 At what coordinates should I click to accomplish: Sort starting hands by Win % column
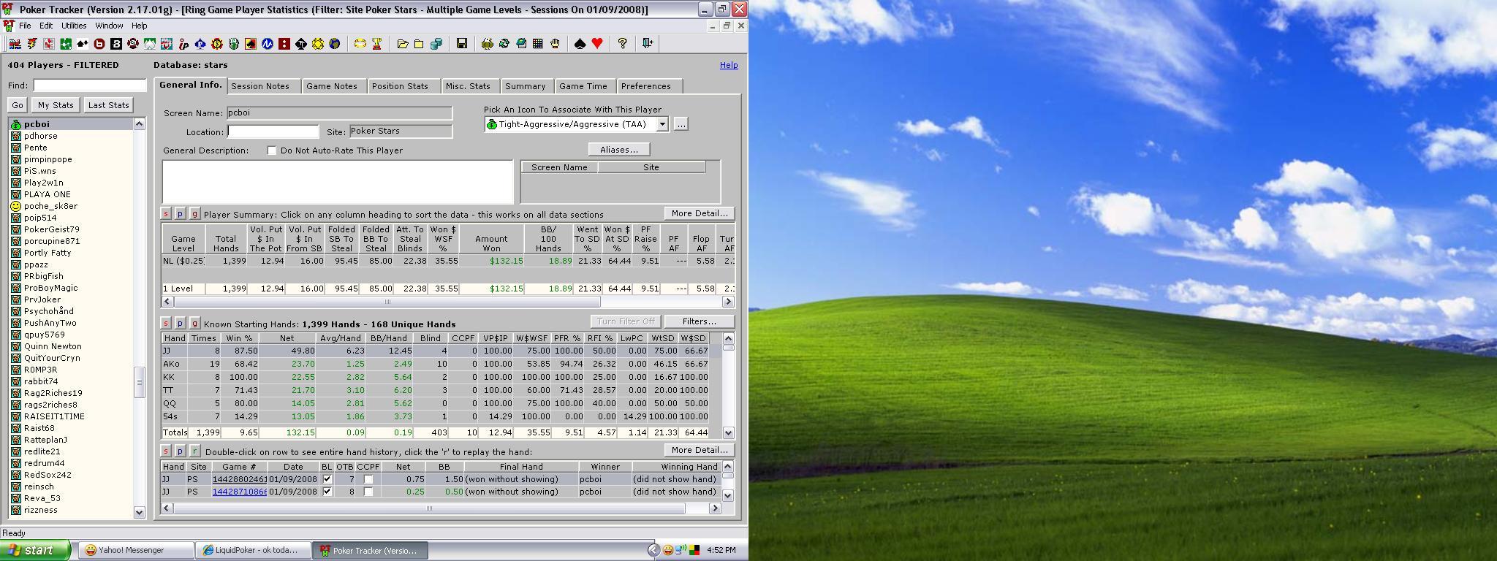[x=239, y=338]
